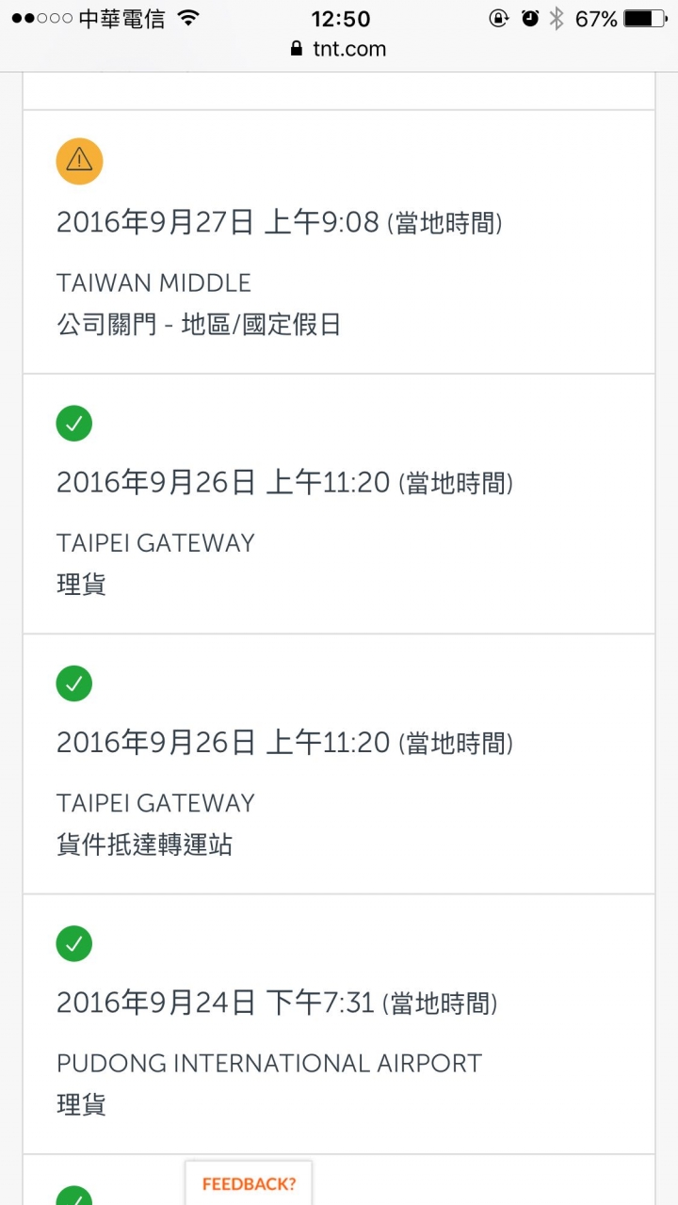Tap the 12:50 clock in status bar
The image size is (678, 1205).
click(340, 19)
